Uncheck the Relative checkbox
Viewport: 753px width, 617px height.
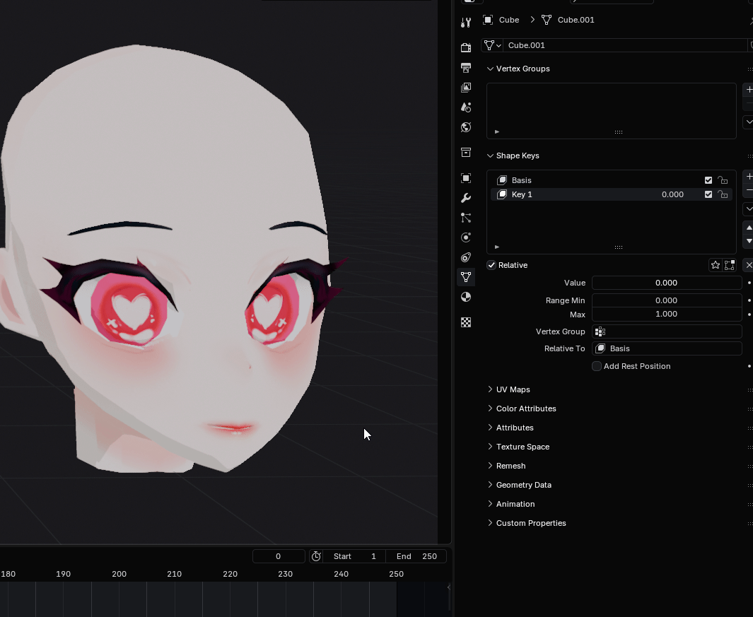491,265
